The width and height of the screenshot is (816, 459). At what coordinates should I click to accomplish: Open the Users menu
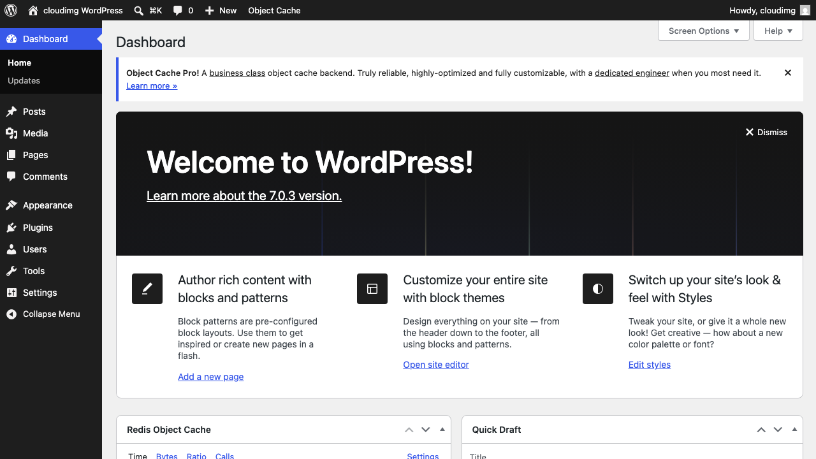tap(51, 249)
